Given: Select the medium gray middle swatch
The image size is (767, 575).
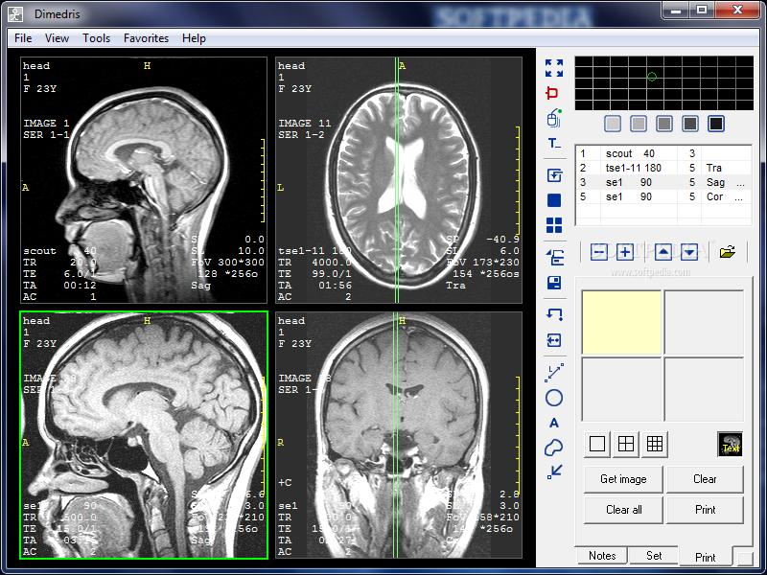Looking at the screenshot, I should click(663, 124).
